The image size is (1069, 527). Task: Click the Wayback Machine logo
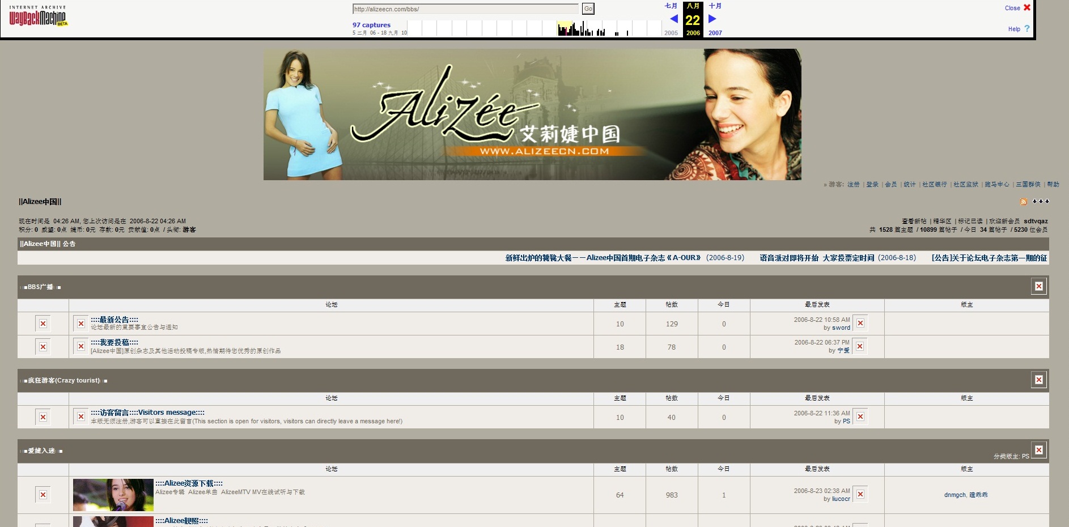(x=38, y=16)
